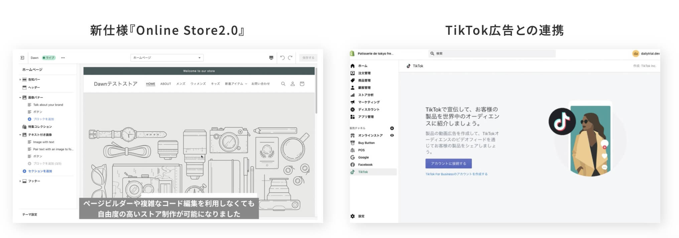Add a sales channel with plus icon

tap(392, 128)
